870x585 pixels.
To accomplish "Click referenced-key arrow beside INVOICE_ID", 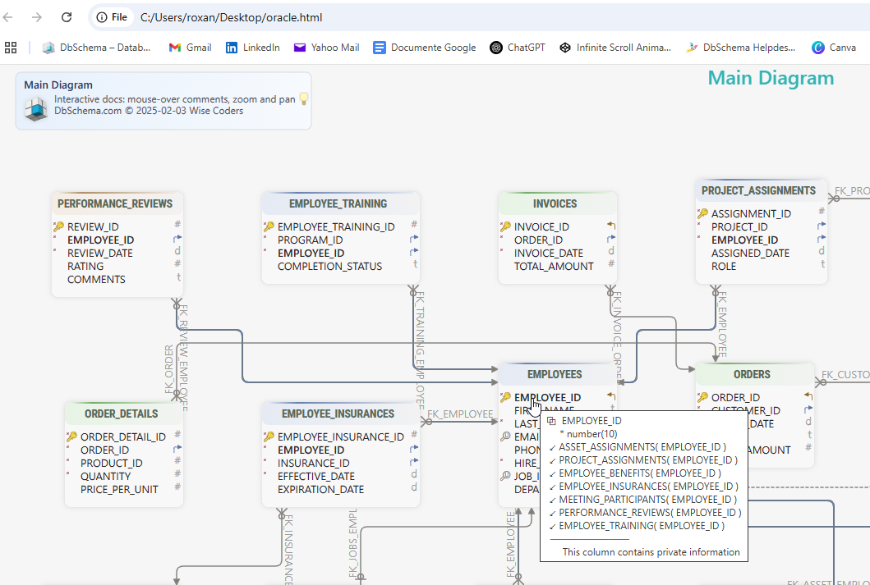I will (x=611, y=226).
